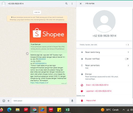The height and width of the screenshot is (113, 133).
Task: Click the HARI INI date label
Action: (37, 12)
